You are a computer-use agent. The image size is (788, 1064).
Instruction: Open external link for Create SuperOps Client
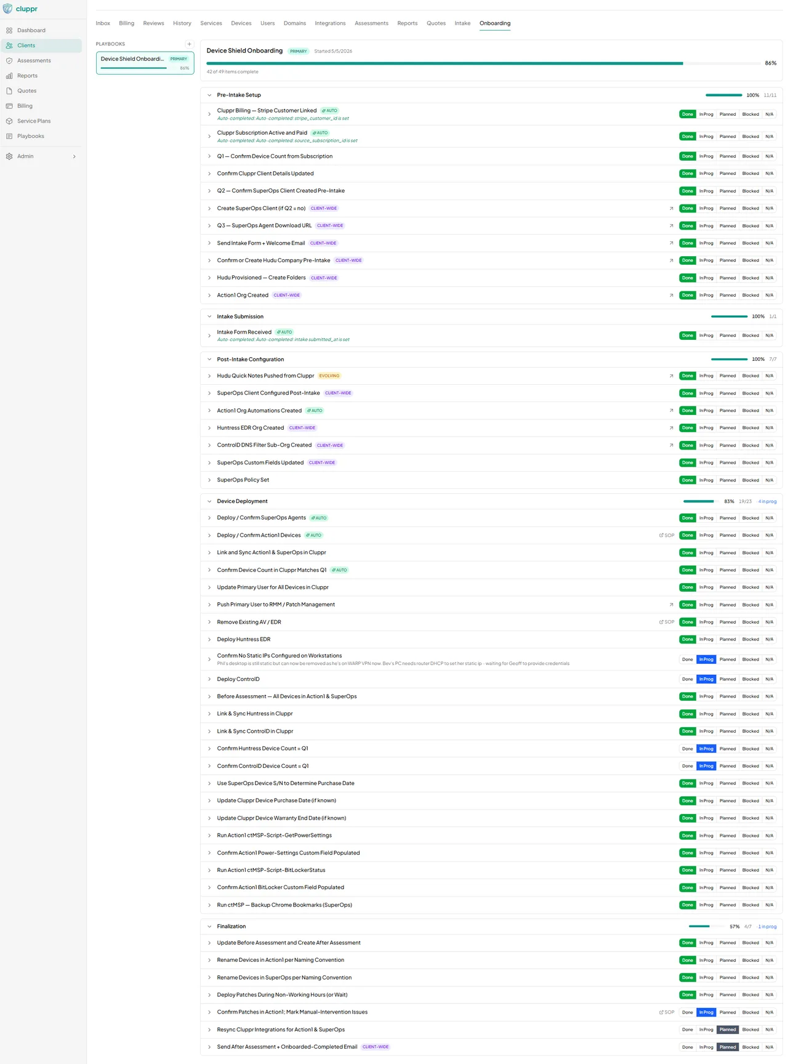(x=671, y=208)
